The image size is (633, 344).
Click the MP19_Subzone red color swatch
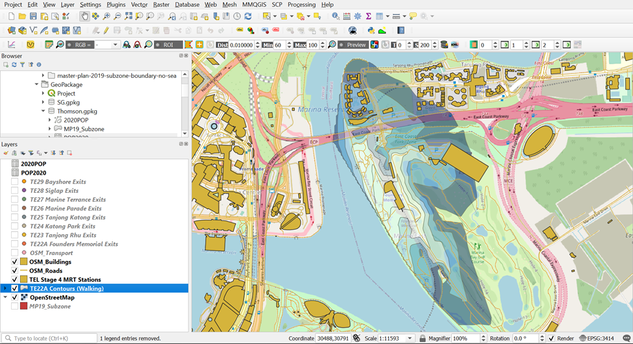23,306
